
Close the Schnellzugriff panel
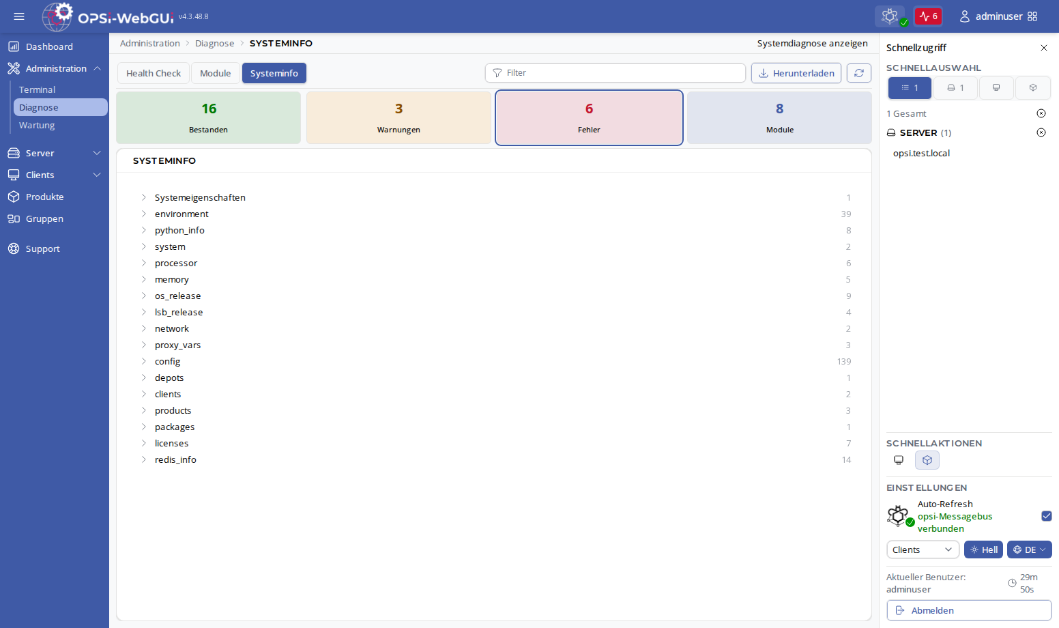pyautogui.click(x=1043, y=48)
